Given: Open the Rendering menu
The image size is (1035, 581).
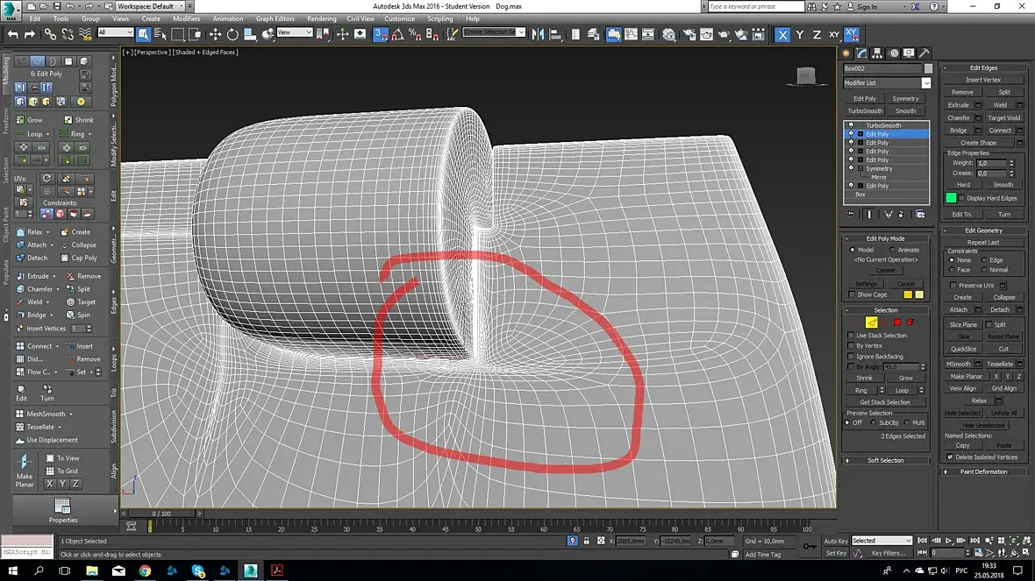Looking at the screenshot, I should click(x=321, y=18).
